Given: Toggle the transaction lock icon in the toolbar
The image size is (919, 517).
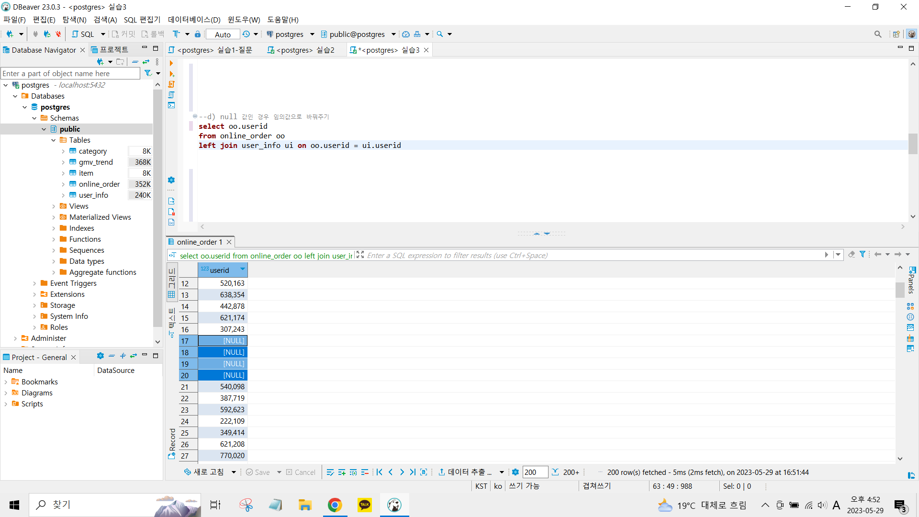Looking at the screenshot, I should (x=197, y=34).
